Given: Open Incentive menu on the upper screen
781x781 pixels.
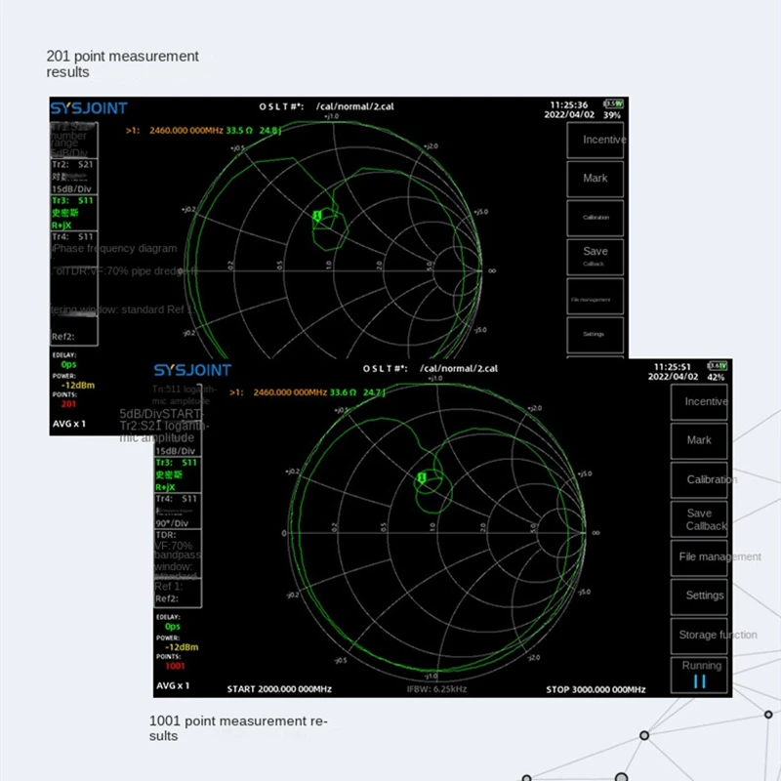Looking at the screenshot, I should tap(596, 140).
